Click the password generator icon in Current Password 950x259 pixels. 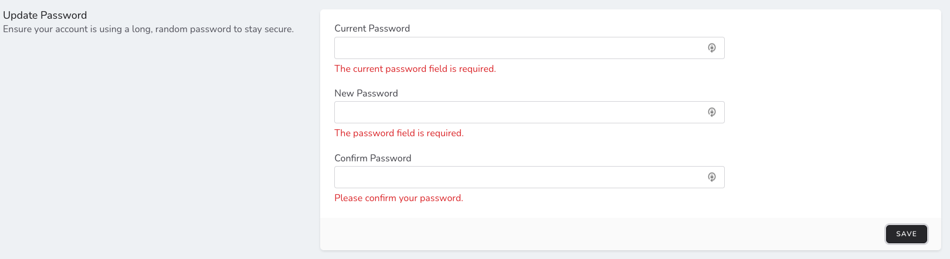coord(711,48)
